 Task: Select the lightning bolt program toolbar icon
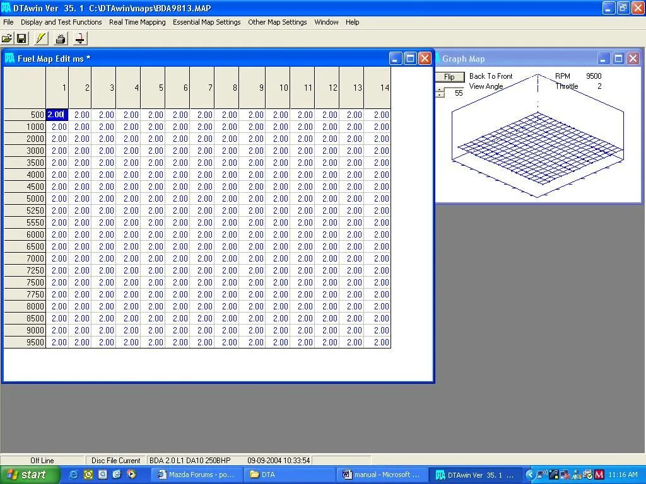pyautogui.click(x=42, y=38)
